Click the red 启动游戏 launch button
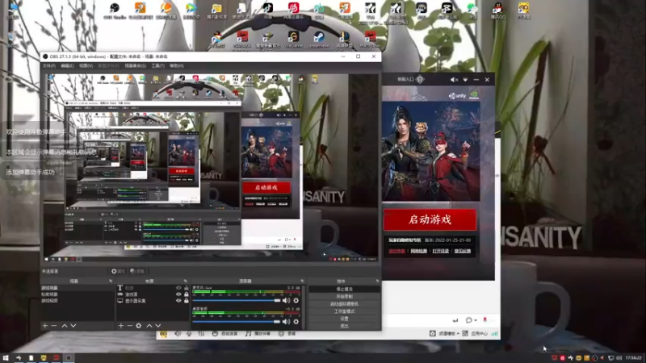 (x=430, y=219)
